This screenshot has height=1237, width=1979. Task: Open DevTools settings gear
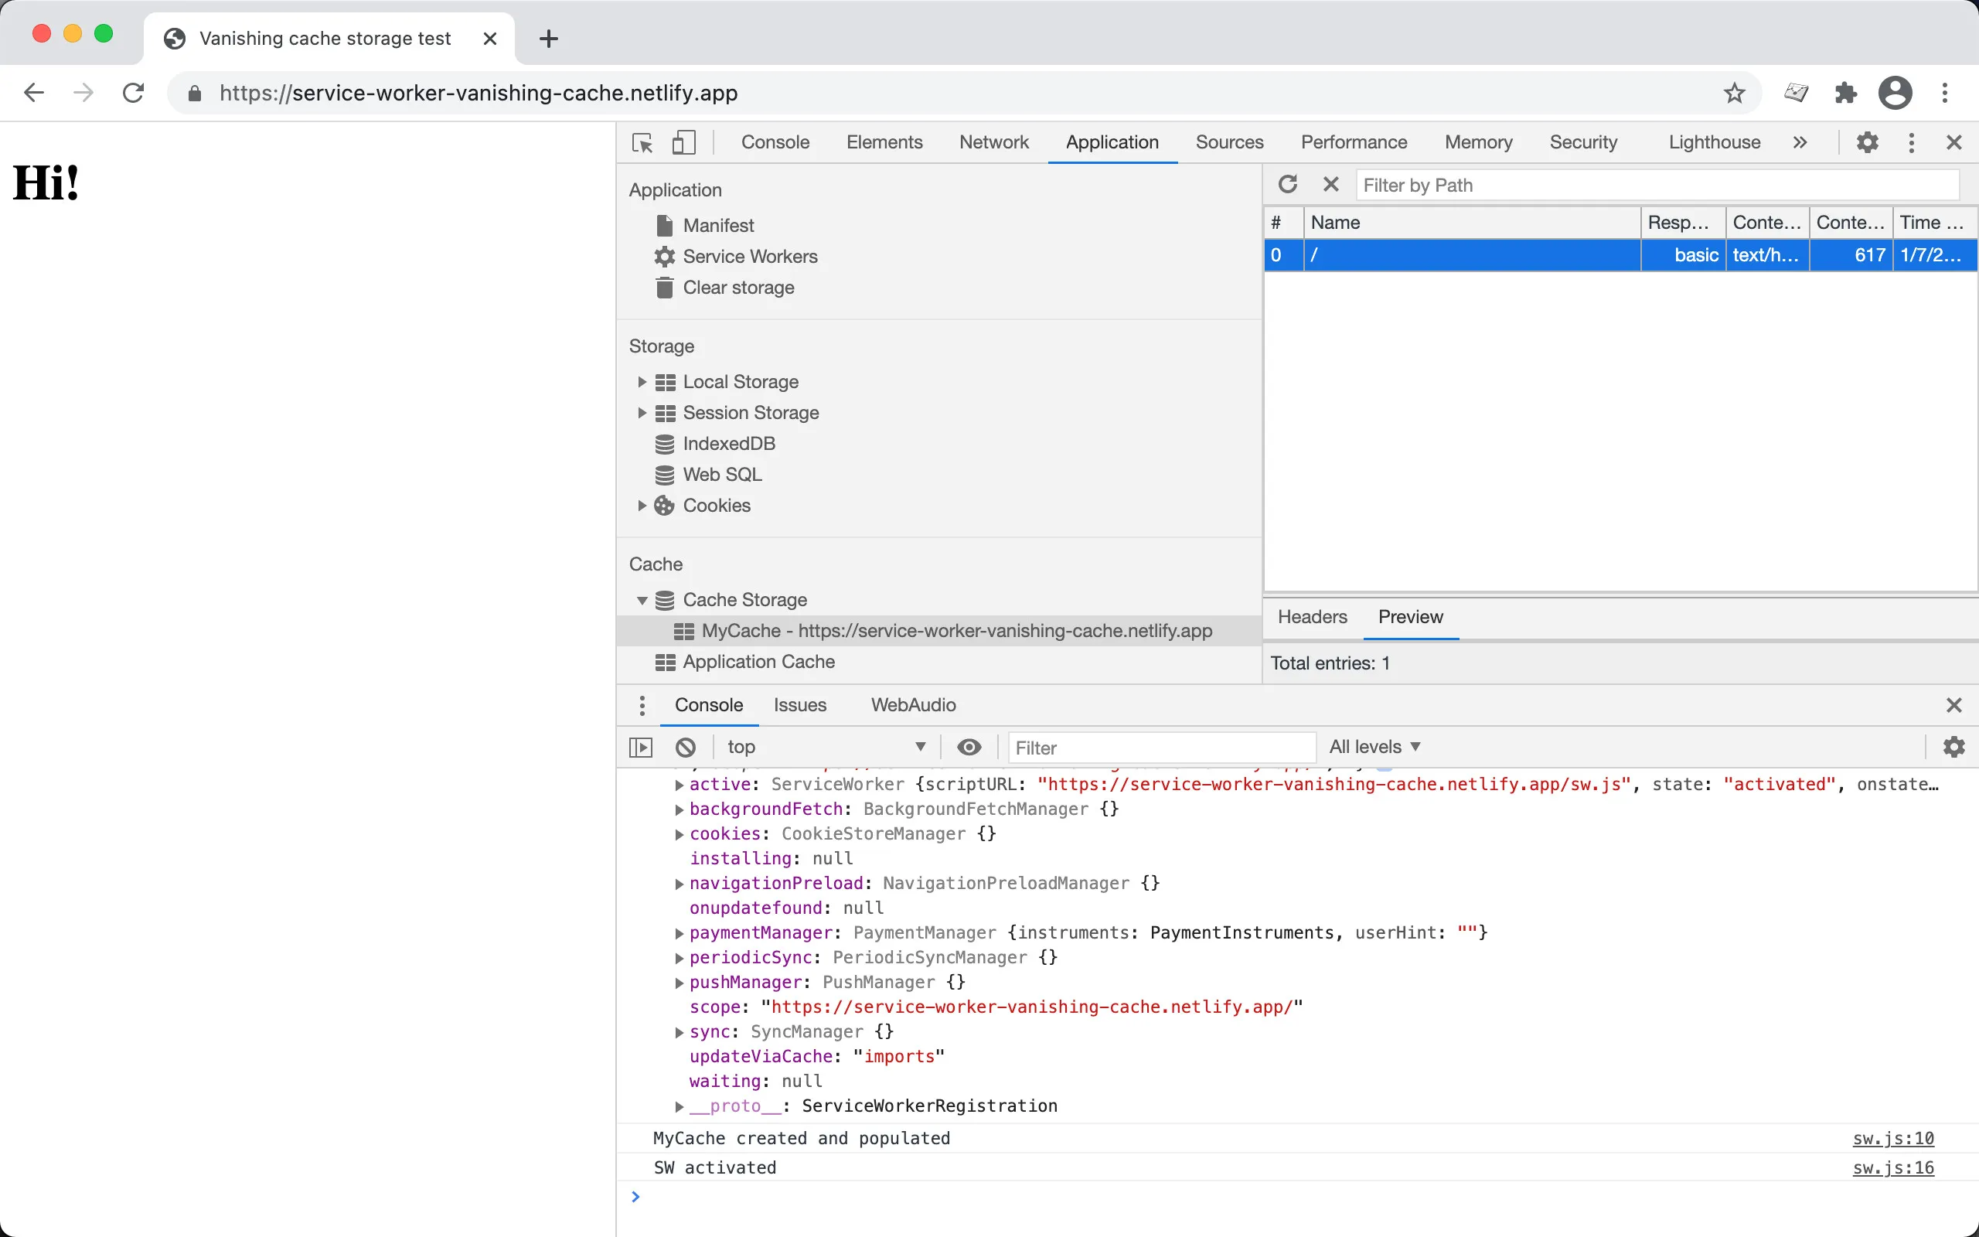click(1867, 142)
